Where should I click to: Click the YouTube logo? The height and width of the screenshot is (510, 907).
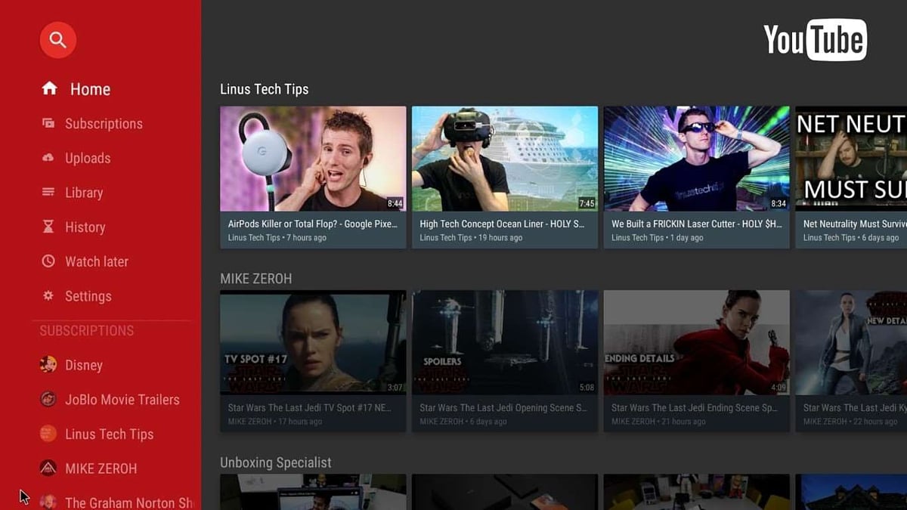point(815,40)
